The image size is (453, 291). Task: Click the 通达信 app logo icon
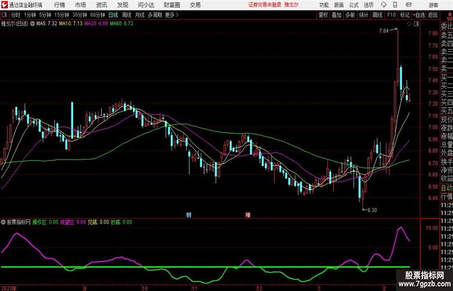coord(5,5)
